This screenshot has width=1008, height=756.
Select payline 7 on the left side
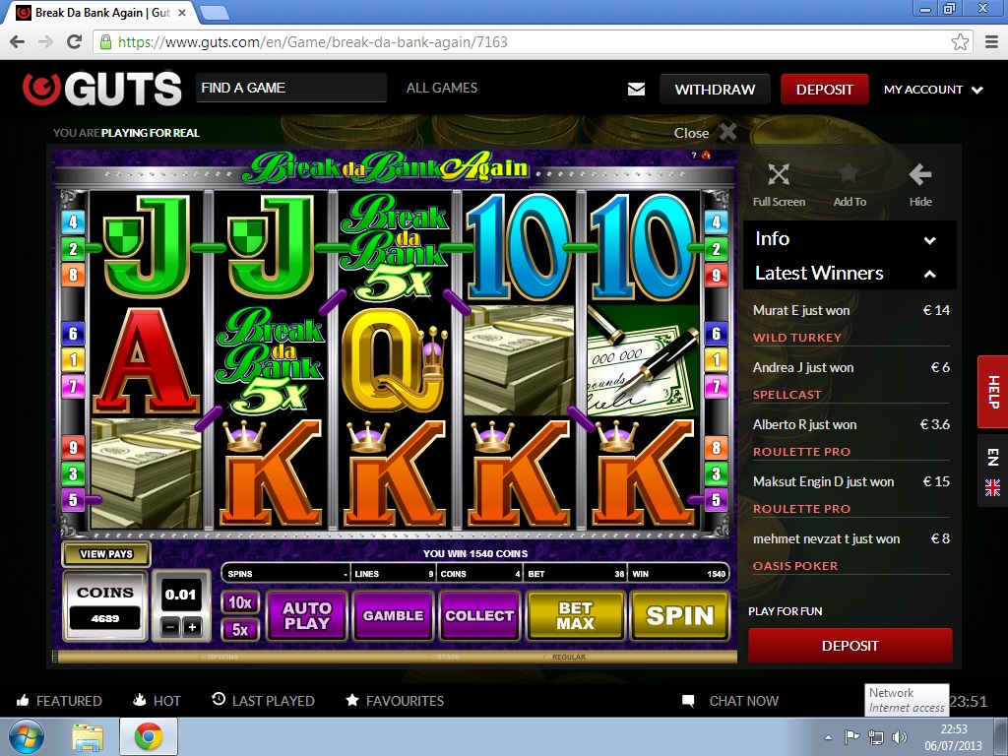pyautogui.click(x=73, y=386)
